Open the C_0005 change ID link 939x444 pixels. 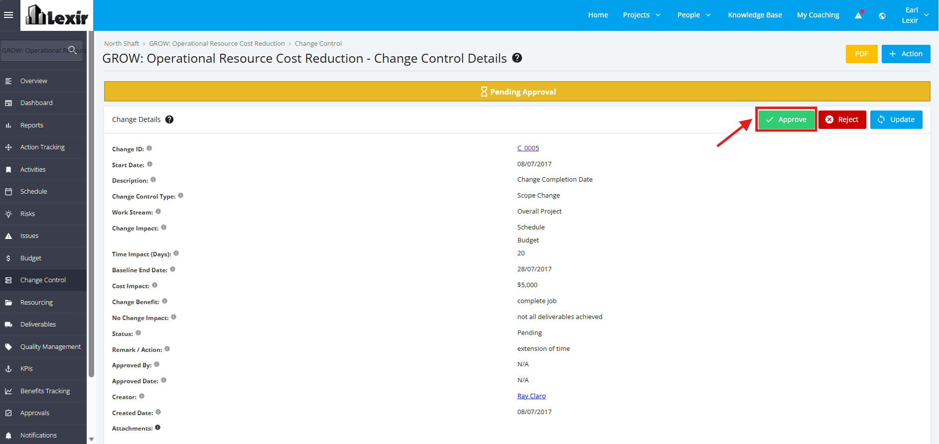click(528, 148)
